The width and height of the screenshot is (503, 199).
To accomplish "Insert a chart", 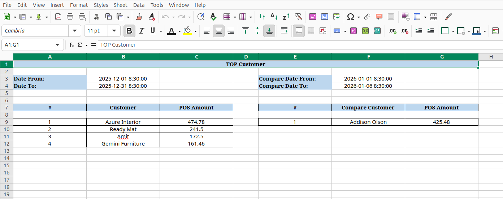I will [325, 17].
